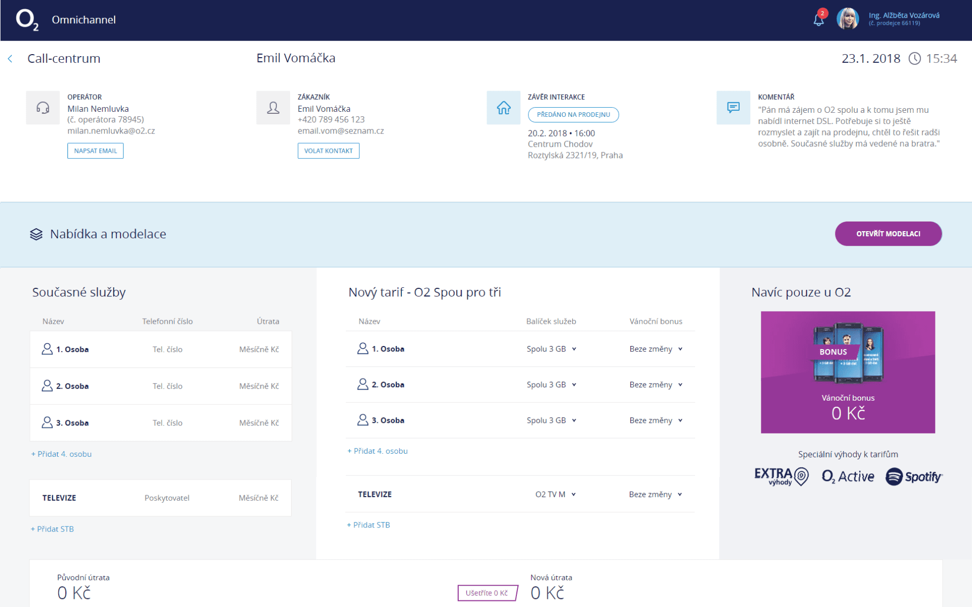Viewport: 972px width, 607px height.
Task: Click the notification bell icon
Action: click(x=818, y=20)
